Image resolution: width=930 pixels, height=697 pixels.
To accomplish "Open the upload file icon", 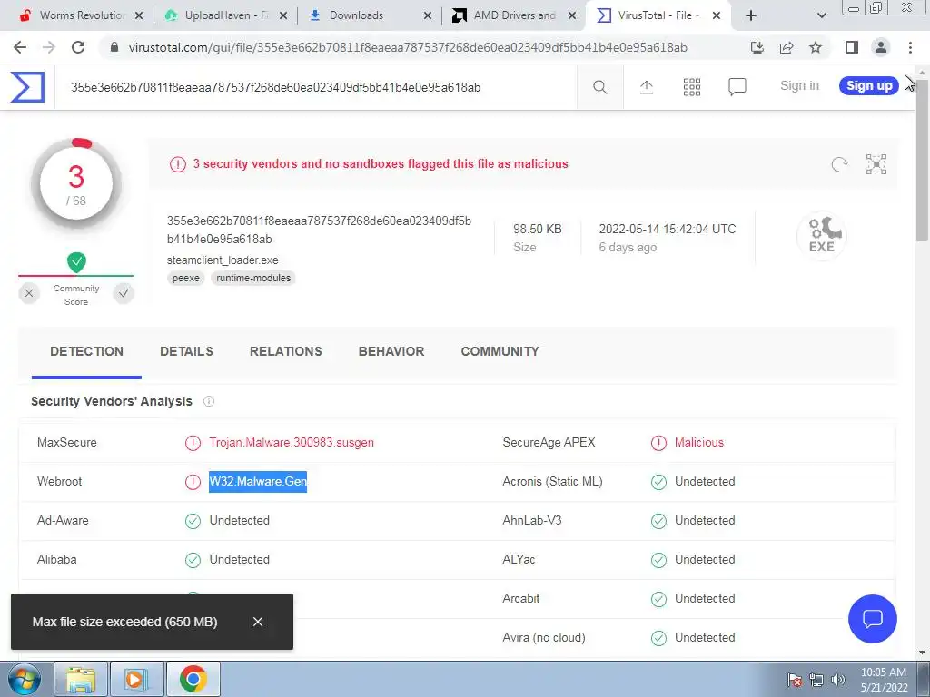I will click(647, 87).
